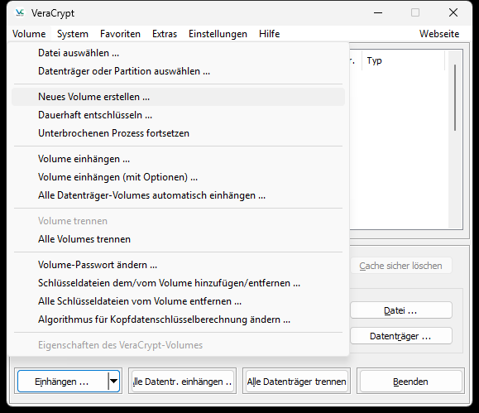
Task: Select 'Algorithmus für Kopfdatenschlüsselberechnung ändern ...'
Action: tap(178, 319)
